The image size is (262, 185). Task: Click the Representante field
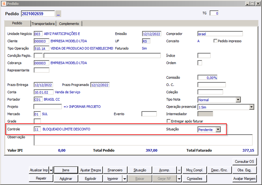point(42,70)
